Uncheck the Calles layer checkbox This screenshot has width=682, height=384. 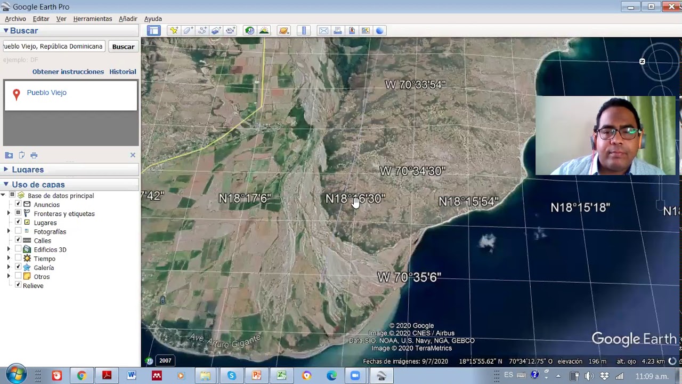pos(18,241)
